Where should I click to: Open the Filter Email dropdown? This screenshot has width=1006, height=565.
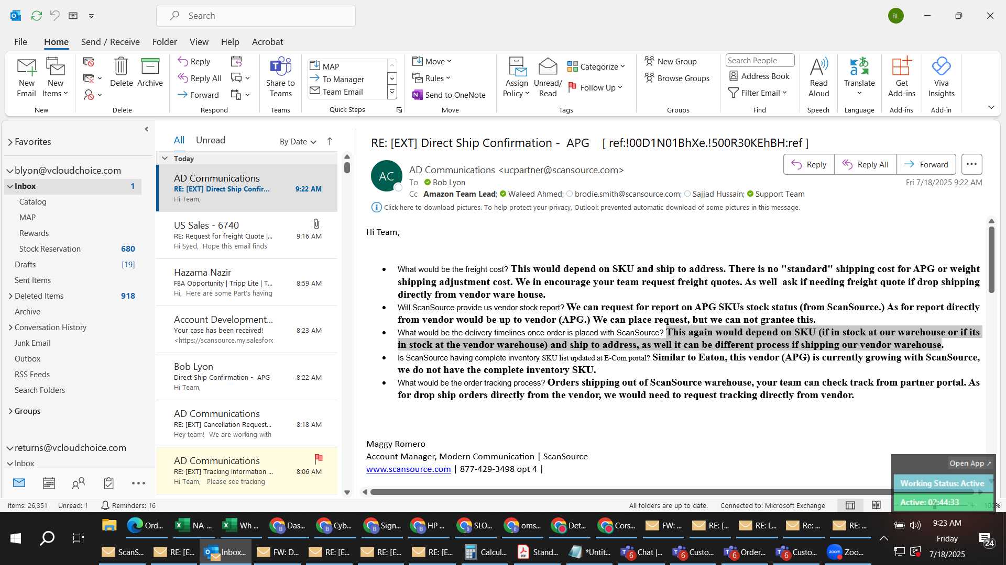[758, 93]
